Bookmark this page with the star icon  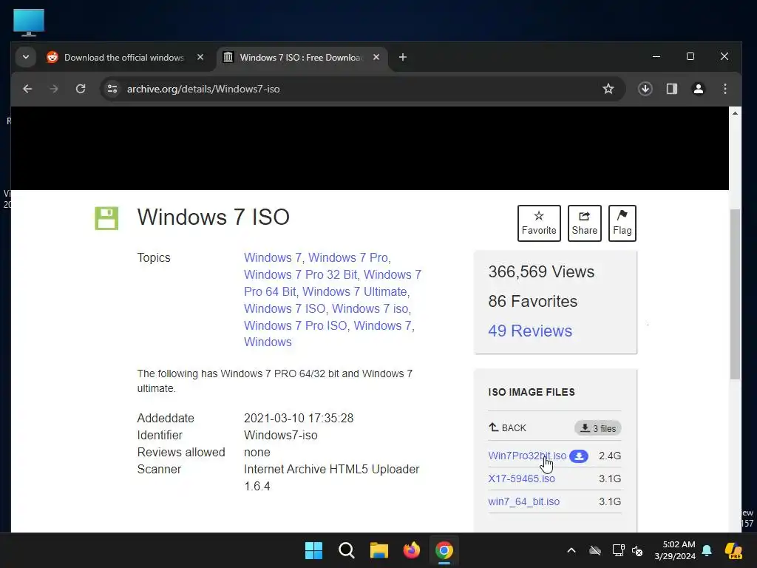pyautogui.click(x=608, y=89)
